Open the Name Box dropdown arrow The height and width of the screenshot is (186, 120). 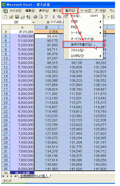point(34,22)
